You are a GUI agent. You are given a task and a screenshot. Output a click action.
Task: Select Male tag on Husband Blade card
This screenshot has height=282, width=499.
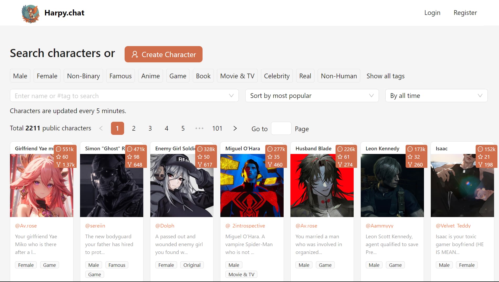point(304,265)
